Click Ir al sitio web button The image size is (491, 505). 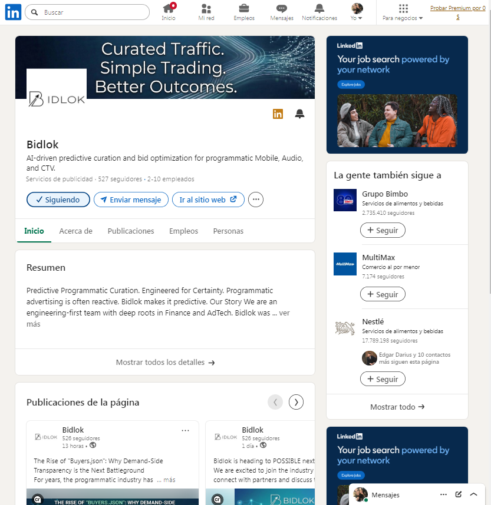pyautogui.click(x=208, y=200)
